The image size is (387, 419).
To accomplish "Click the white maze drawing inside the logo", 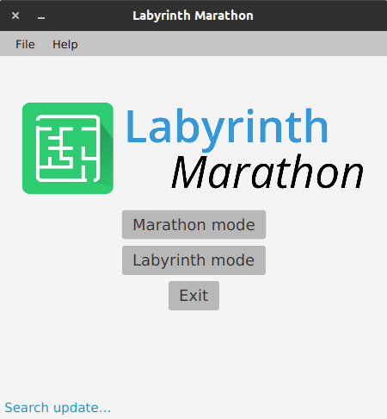I will [68, 148].
